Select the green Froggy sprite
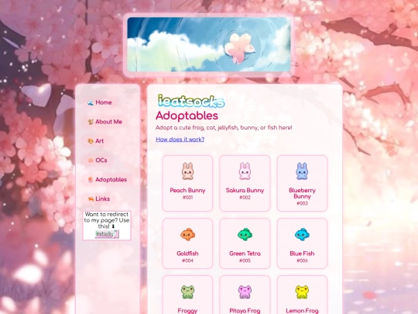Viewport: 418px width, 314px height. [187, 292]
